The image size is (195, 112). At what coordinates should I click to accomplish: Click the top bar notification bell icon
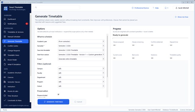(x=165, y=8)
